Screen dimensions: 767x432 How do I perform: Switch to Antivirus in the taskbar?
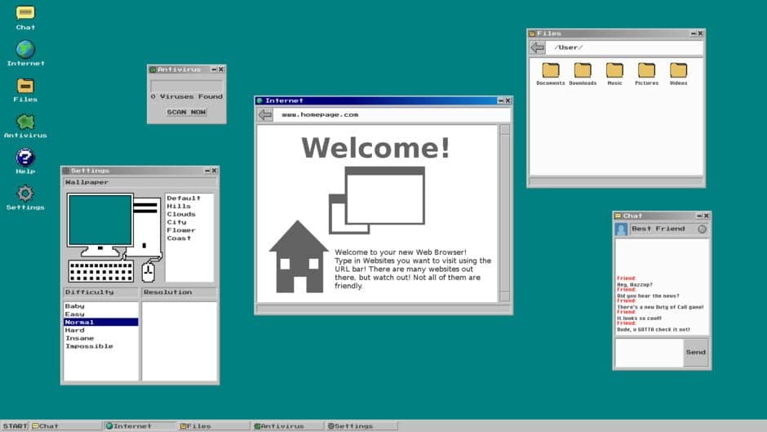[x=287, y=426]
